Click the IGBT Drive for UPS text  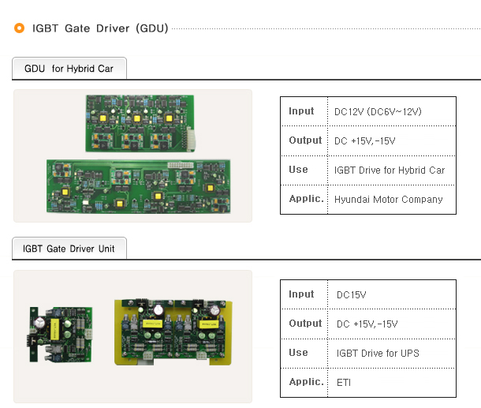pyautogui.click(x=378, y=353)
